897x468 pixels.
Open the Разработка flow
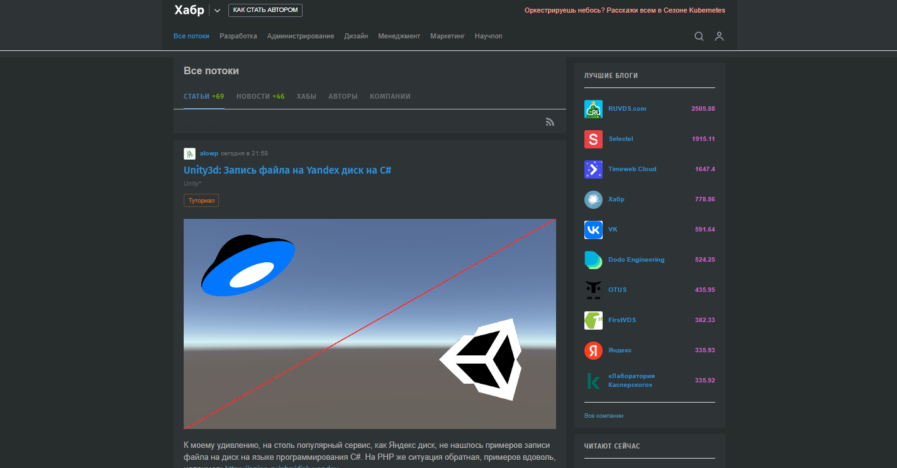tap(238, 36)
